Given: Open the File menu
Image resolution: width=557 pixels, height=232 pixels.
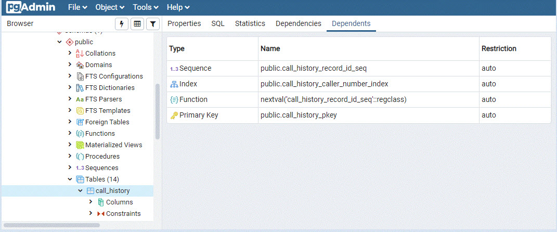Looking at the screenshot, I should coord(78,7).
